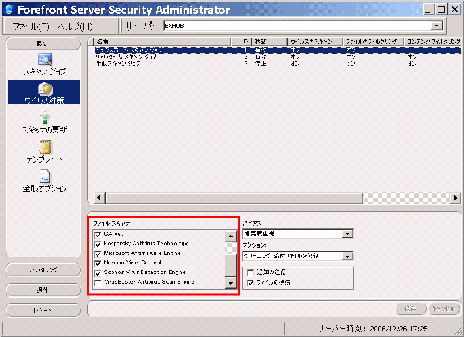Click the Forefront app icon in title bar
Image resolution: width=464 pixels, height=337 pixels.
(9, 9)
